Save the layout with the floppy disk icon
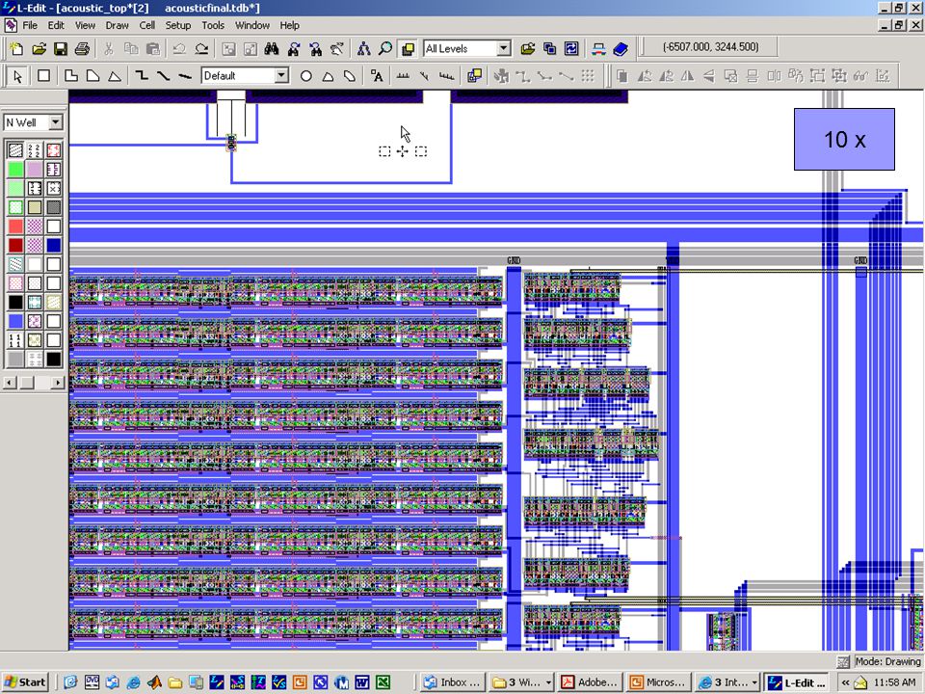925x694 pixels. point(60,49)
